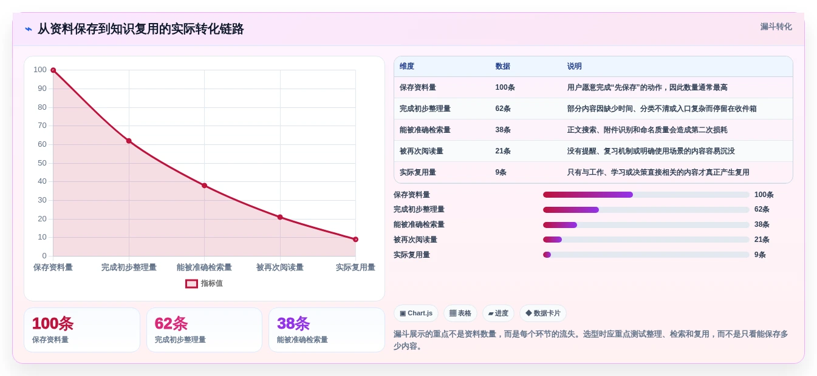The width and height of the screenshot is (817, 376).
Task: Click the 62条 完成初步整理量 stat card
Action: tap(204, 330)
